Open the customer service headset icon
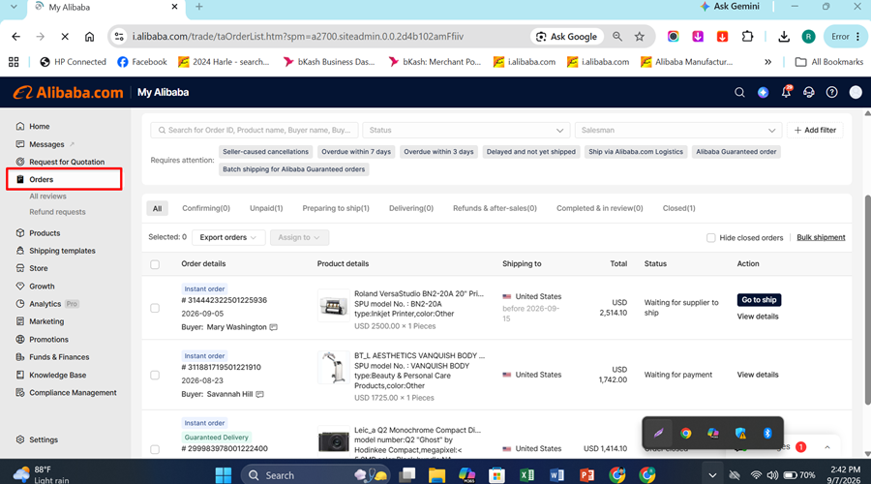Image resolution: width=871 pixels, height=484 pixels. [809, 92]
